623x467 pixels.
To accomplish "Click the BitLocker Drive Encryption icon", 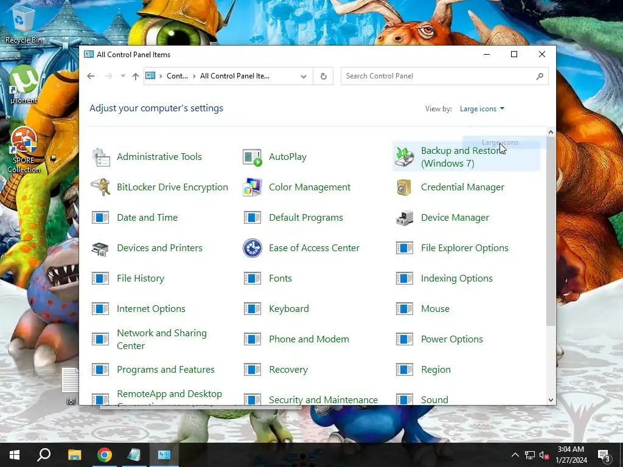I will [x=100, y=187].
